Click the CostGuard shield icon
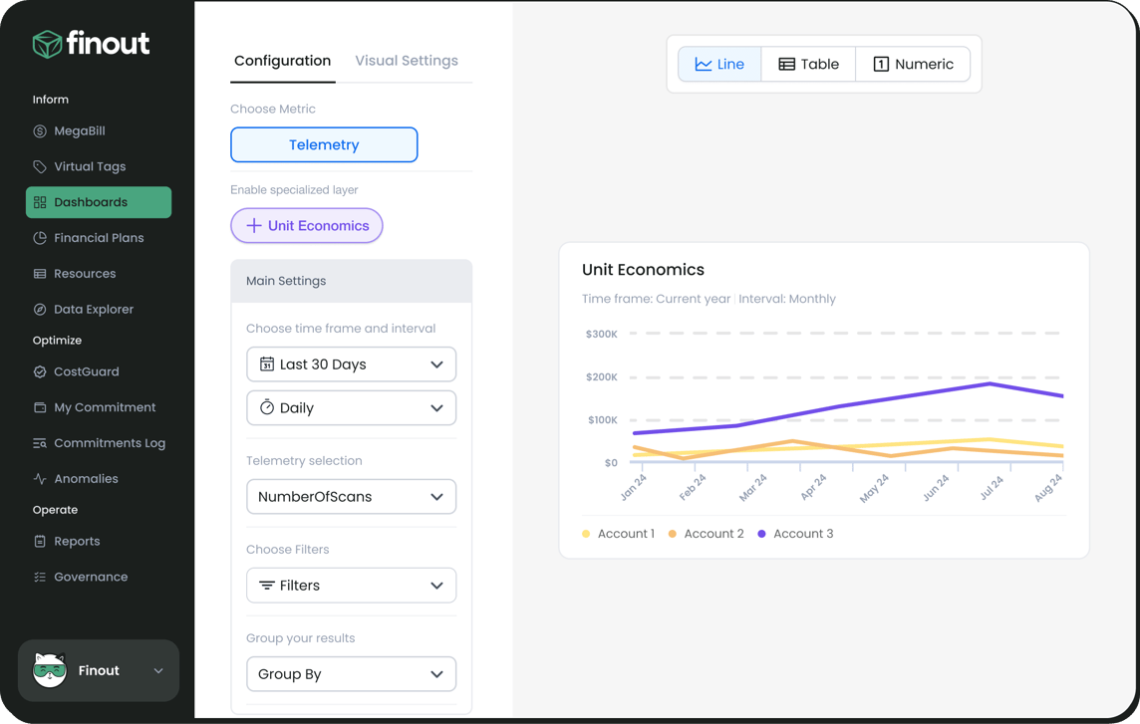 click(x=40, y=372)
